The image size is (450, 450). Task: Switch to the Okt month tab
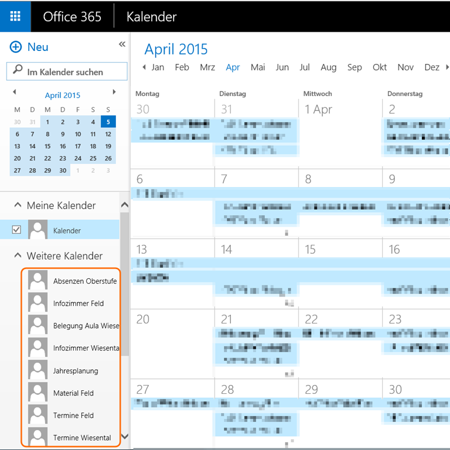[380, 67]
